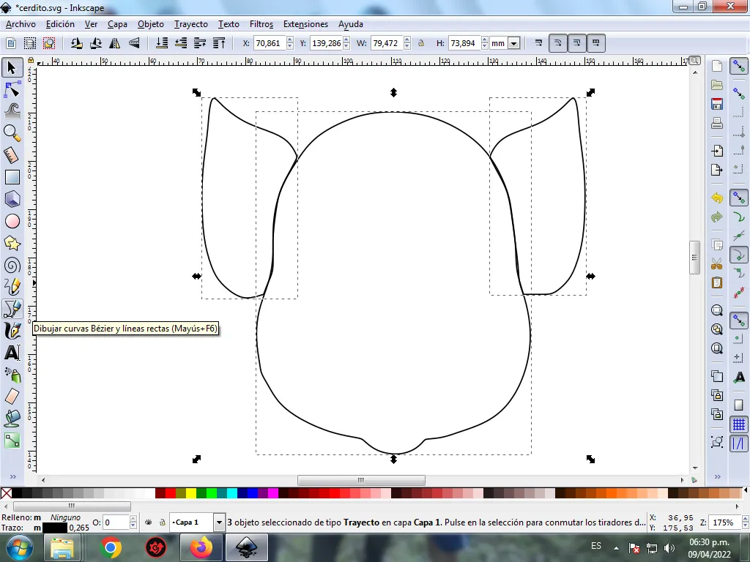The image size is (750, 562).
Task: Pick the yellow swatch in palette
Action: click(191, 493)
